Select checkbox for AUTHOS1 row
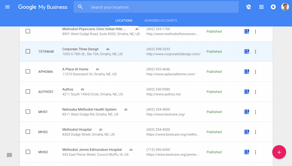292x166 pixels. click(x=28, y=92)
